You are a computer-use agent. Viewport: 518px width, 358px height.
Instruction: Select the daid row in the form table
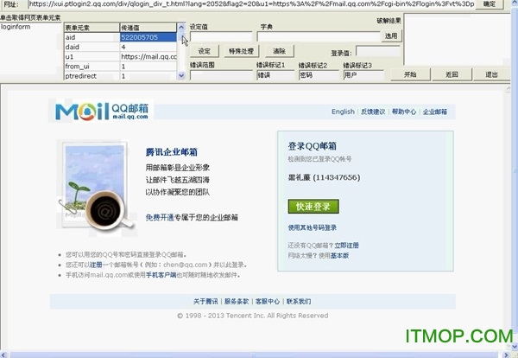tap(120, 47)
